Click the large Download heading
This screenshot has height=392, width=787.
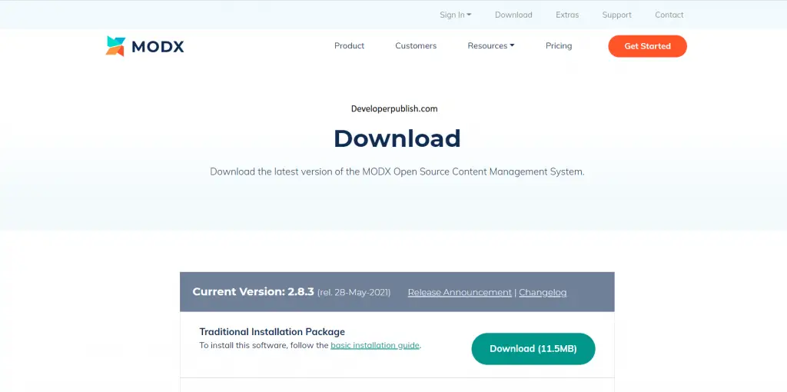[x=397, y=138]
